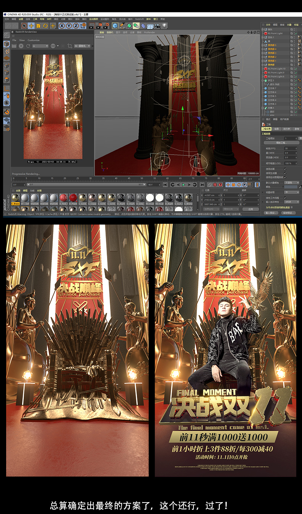Activate the Rotate tool
This screenshot has width=302, height=514.
pyautogui.click(x=45, y=26)
